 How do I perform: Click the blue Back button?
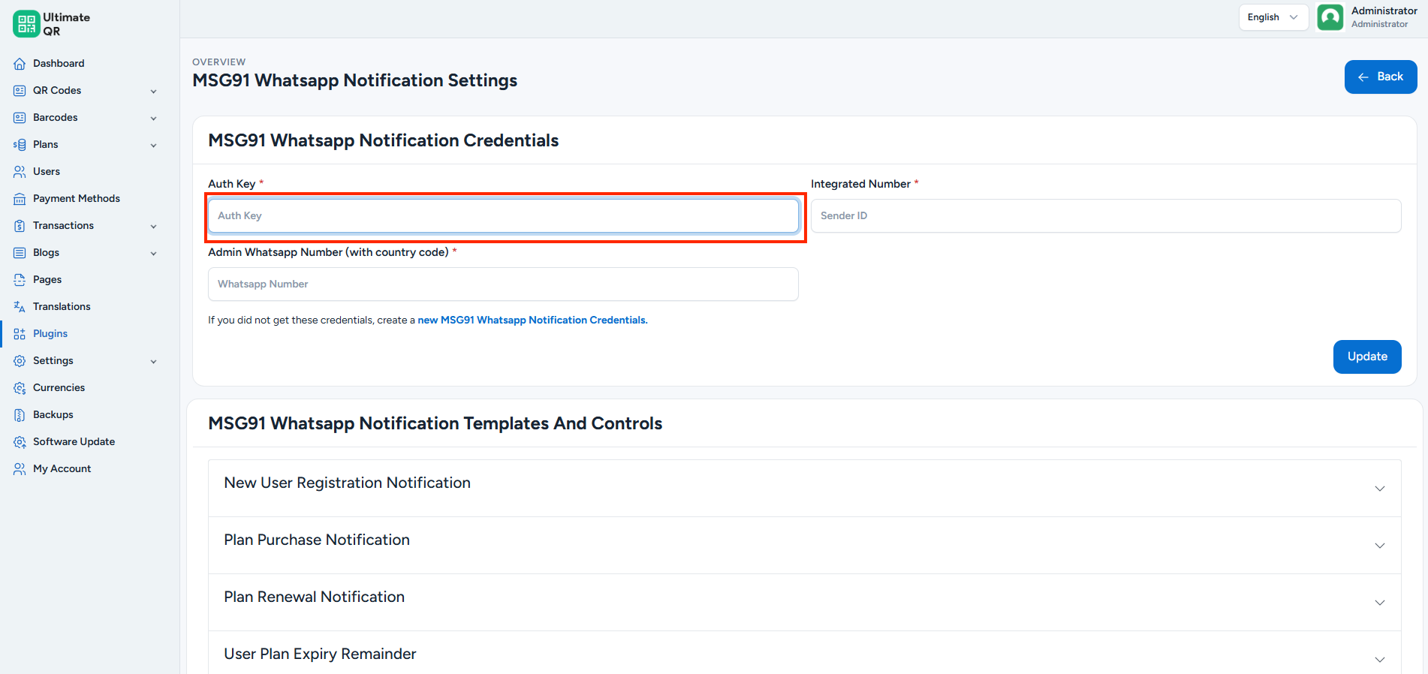[1381, 77]
